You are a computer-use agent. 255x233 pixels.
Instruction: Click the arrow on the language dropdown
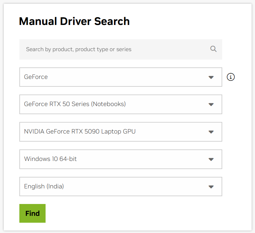[x=211, y=187]
